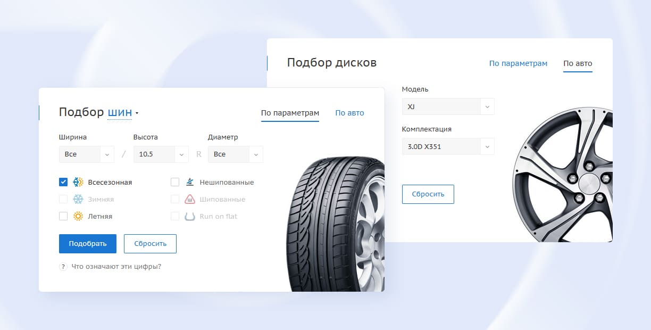Uncheck the Всесезонная checkbox
This screenshot has width=651, height=330.
click(x=63, y=181)
